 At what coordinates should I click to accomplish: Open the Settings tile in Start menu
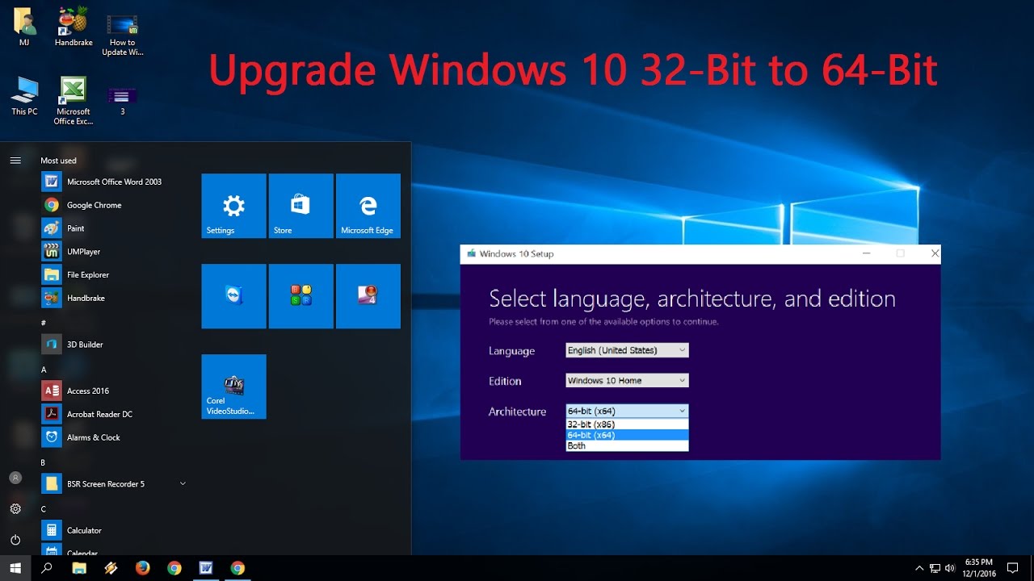(233, 206)
